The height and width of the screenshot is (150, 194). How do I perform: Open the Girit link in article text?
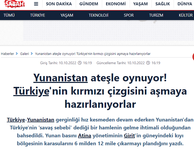[129, 136]
